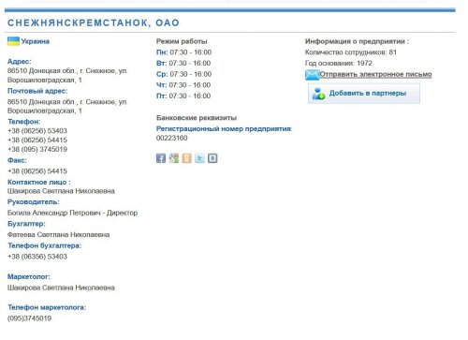Viewport: 468px width, 340px height.
Task: Open the Украина country link
Action: tap(36, 41)
